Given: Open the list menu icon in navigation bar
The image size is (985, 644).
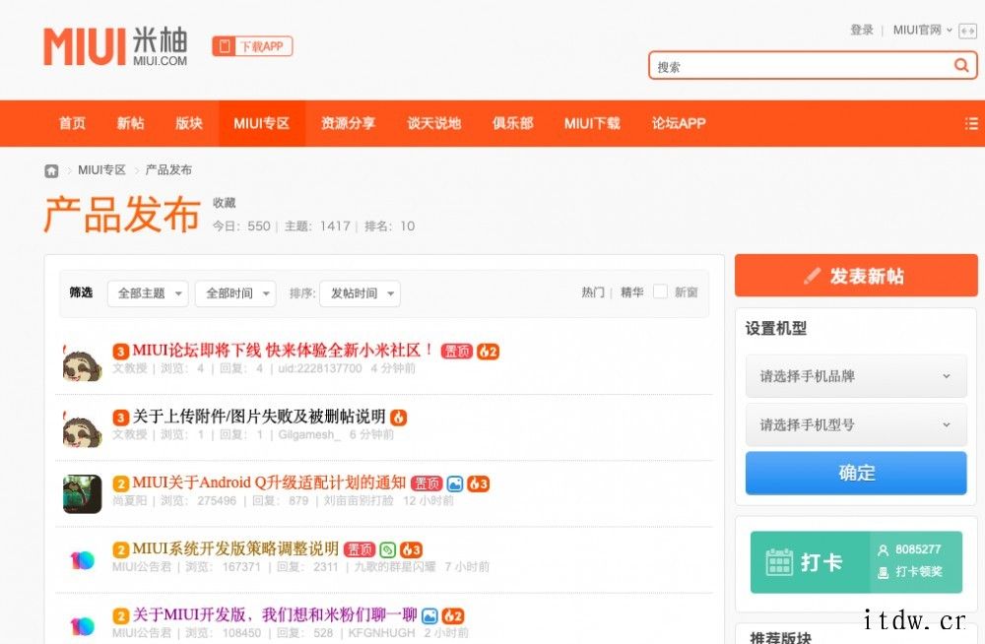Looking at the screenshot, I should tap(971, 124).
